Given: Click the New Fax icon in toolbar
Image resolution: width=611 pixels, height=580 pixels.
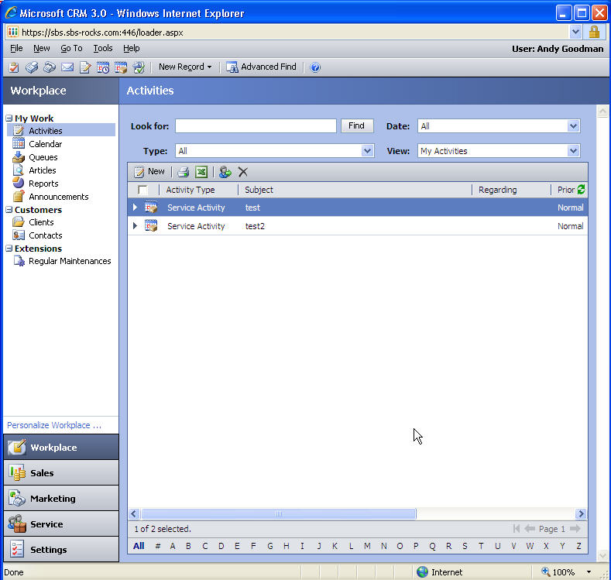Looking at the screenshot, I should [32, 67].
